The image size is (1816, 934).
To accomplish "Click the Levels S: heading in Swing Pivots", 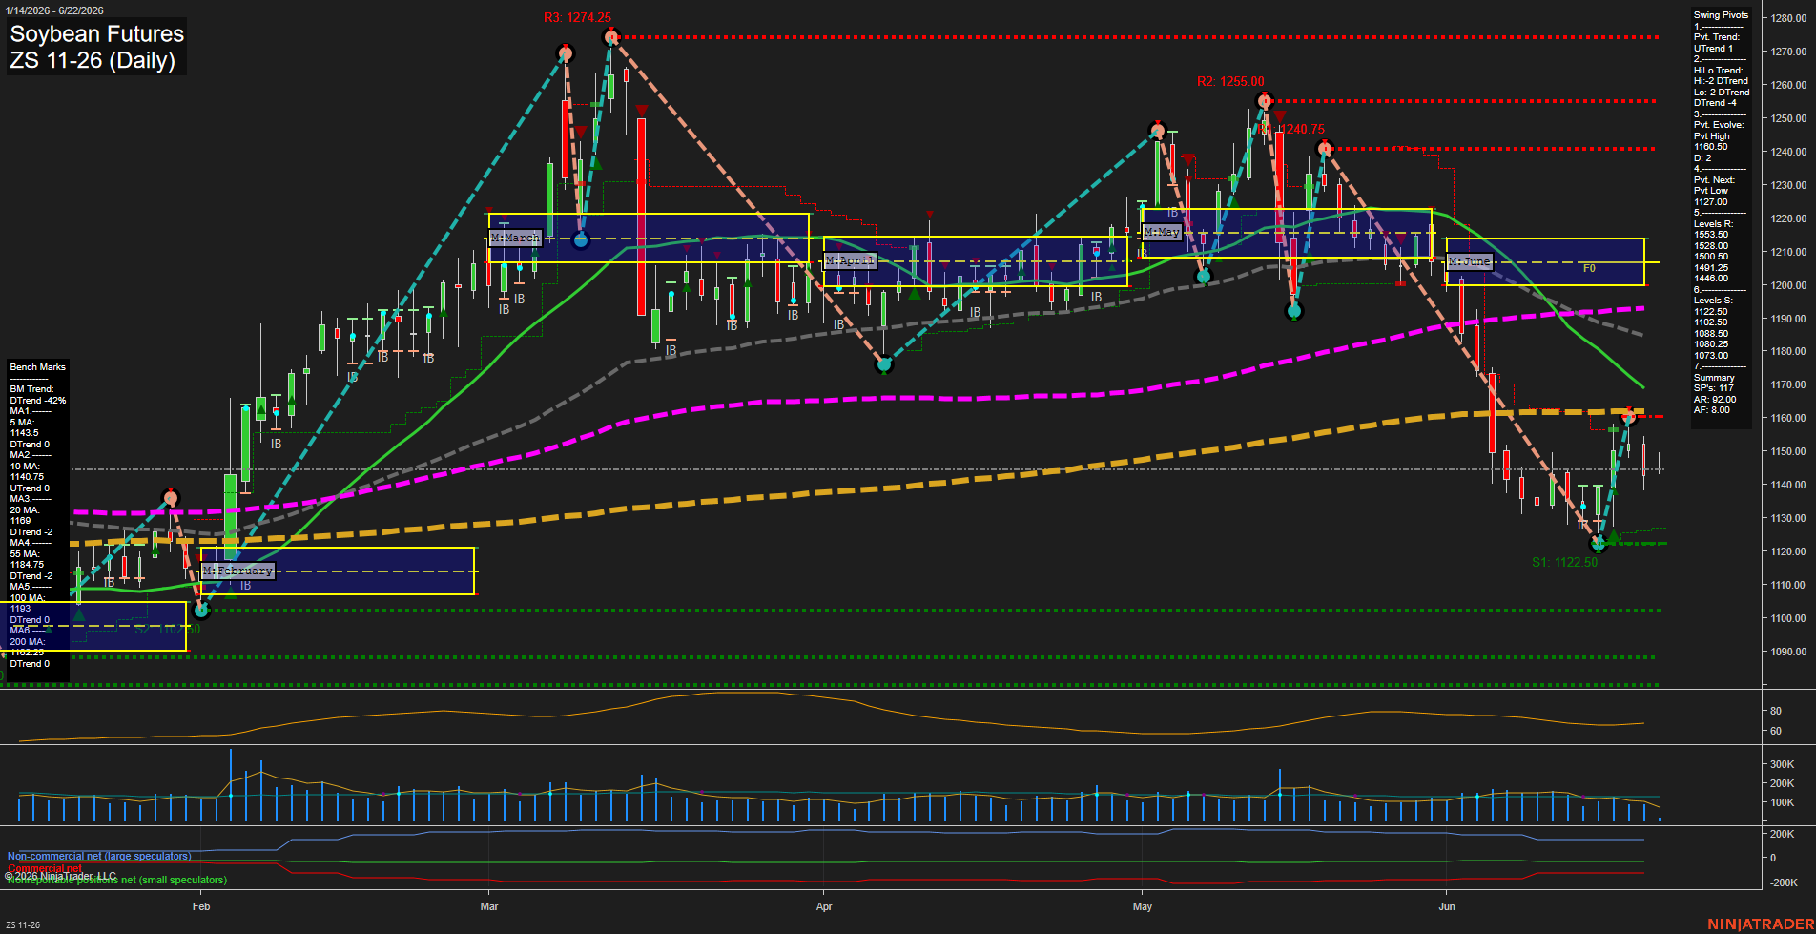I will coord(1713,301).
